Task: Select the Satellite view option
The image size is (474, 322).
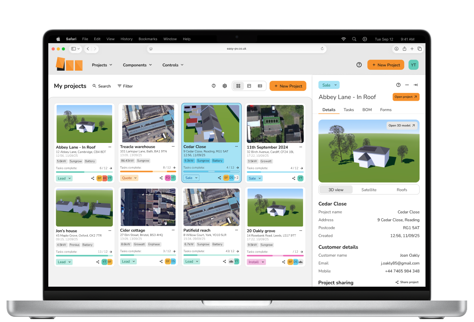Action: [x=369, y=190]
